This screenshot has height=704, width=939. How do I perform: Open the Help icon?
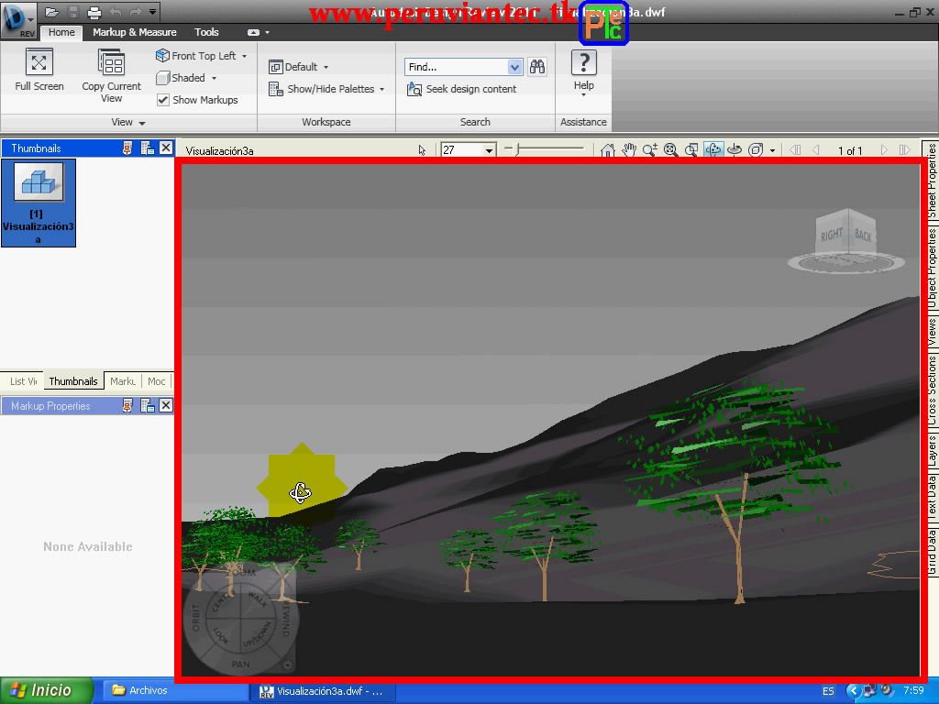pyautogui.click(x=584, y=62)
